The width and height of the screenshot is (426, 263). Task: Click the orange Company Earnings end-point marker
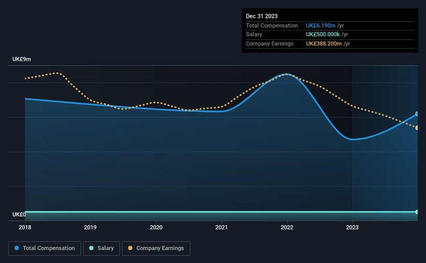(417, 128)
